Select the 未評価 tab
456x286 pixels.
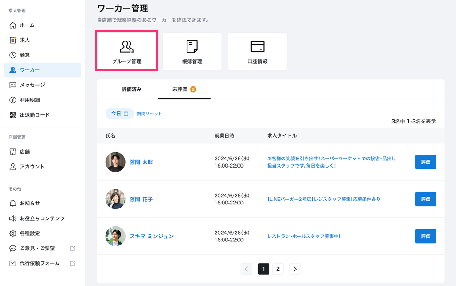(x=183, y=89)
